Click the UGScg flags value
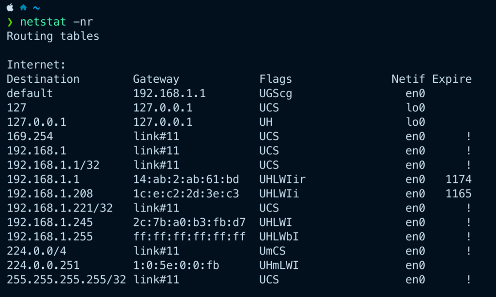This screenshot has height=297, width=496. [x=276, y=93]
